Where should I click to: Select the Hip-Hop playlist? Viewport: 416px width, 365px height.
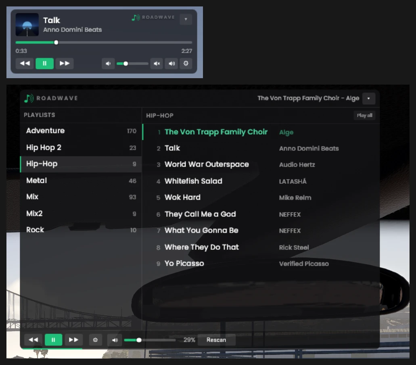pos(81,164)
